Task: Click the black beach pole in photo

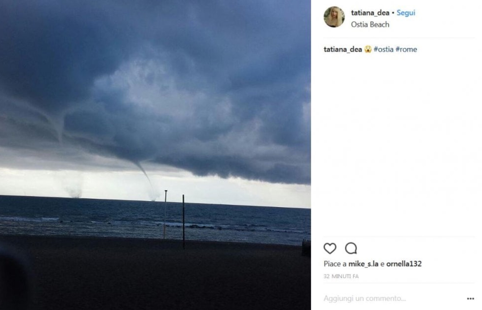Action: pos(183,221)
